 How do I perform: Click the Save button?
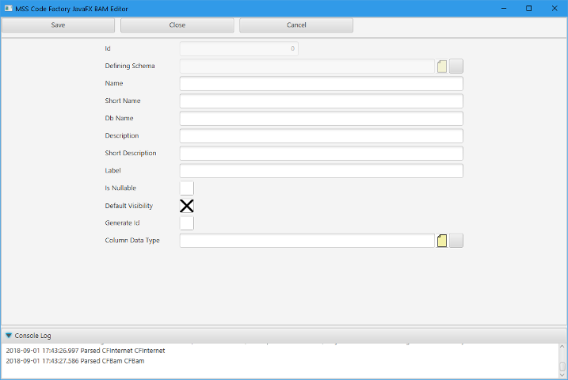click(59, 25)
